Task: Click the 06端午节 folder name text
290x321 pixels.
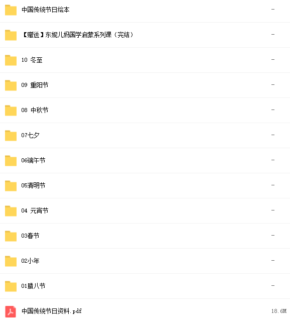Action: pyautogui.click(x=33, y=160)
